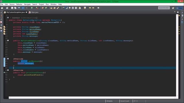Click the Run External Tools icon
This screenshot has width=184, height=103.
37,8
